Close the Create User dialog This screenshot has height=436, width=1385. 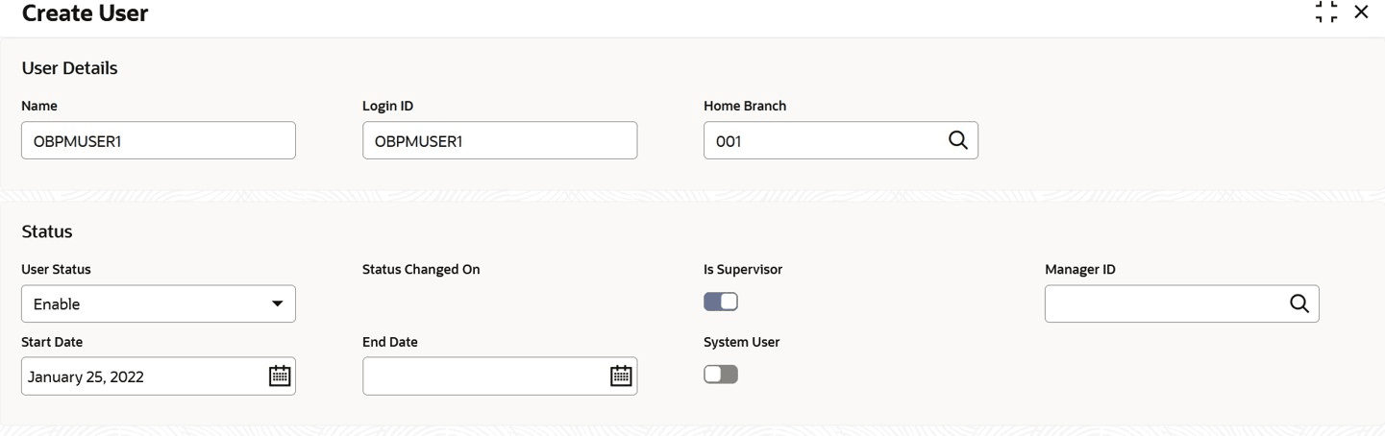click(1361, 12)
